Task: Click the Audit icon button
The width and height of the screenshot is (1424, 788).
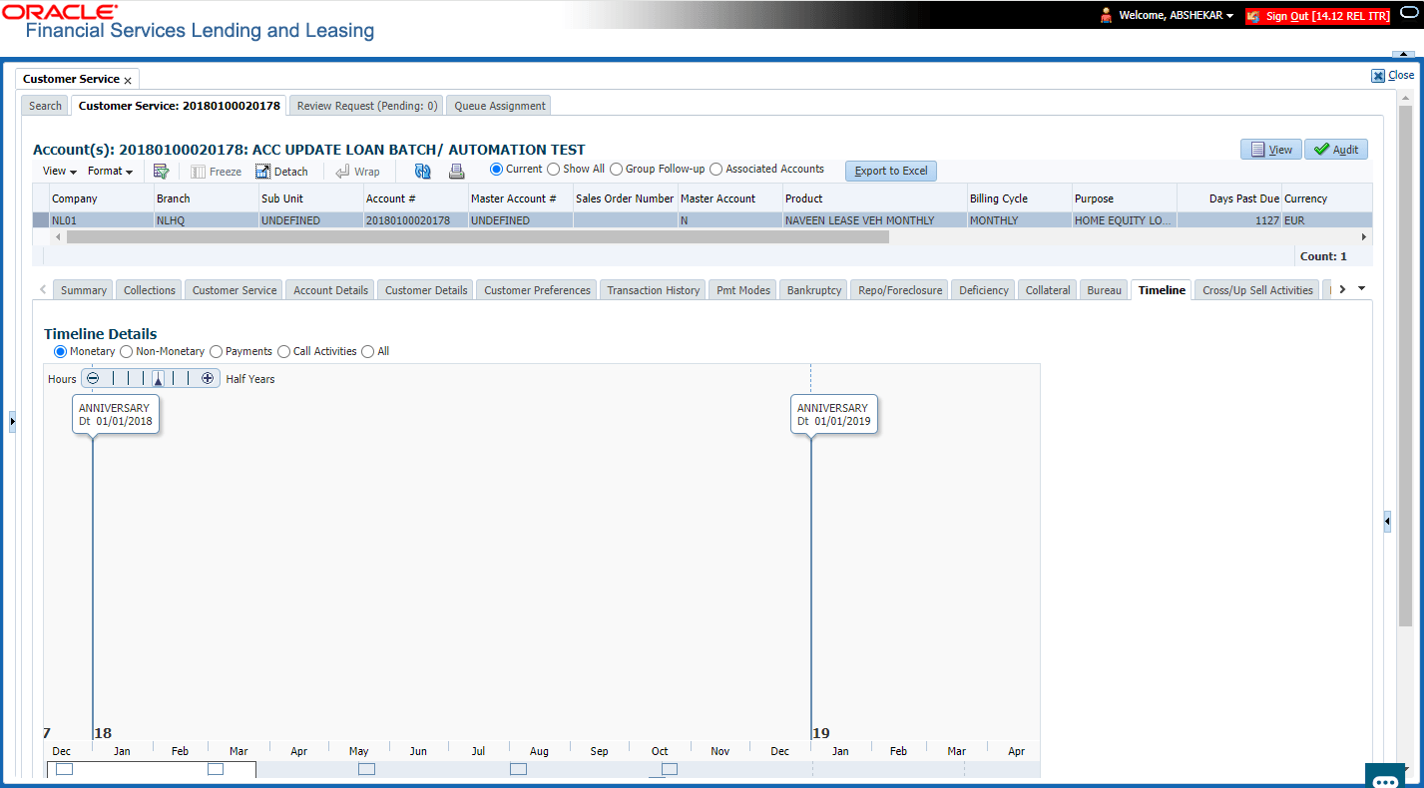Action: click(1335, 149)
